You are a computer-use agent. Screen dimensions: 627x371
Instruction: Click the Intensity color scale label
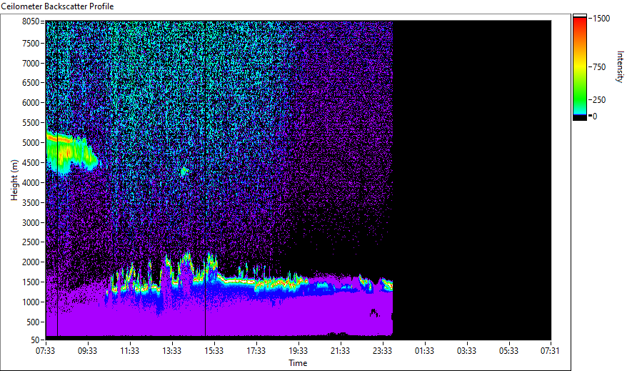620,66
